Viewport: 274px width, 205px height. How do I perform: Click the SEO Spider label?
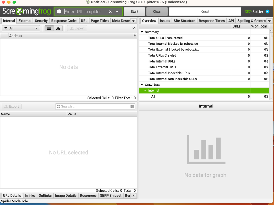[254, 12]
